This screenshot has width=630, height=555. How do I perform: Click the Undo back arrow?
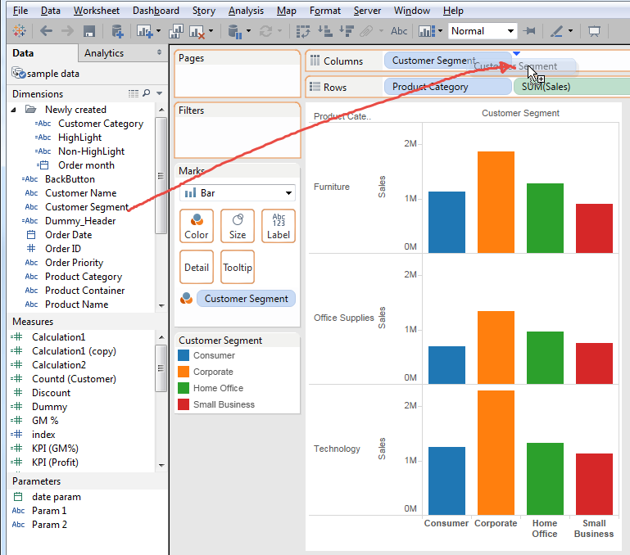pos(46,31)
